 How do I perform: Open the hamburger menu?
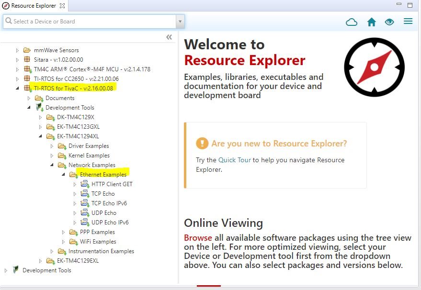coord(408,21)
